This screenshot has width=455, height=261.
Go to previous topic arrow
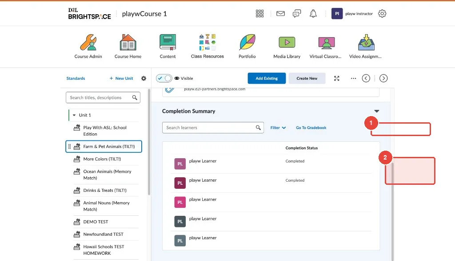366,78
